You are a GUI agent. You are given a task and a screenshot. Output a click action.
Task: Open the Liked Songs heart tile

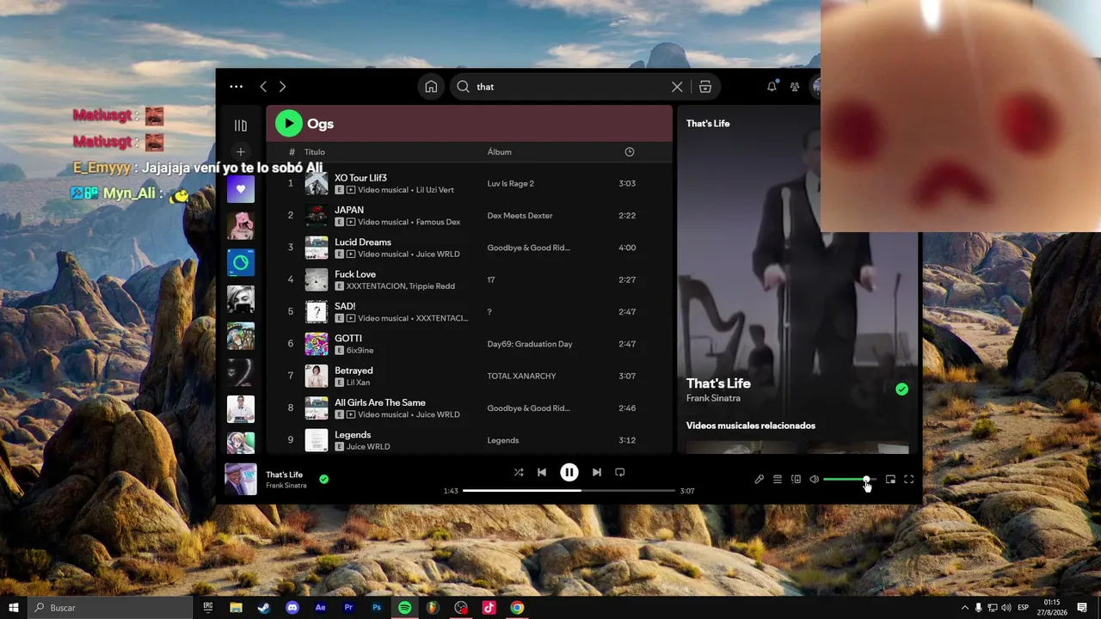[241, 189]
